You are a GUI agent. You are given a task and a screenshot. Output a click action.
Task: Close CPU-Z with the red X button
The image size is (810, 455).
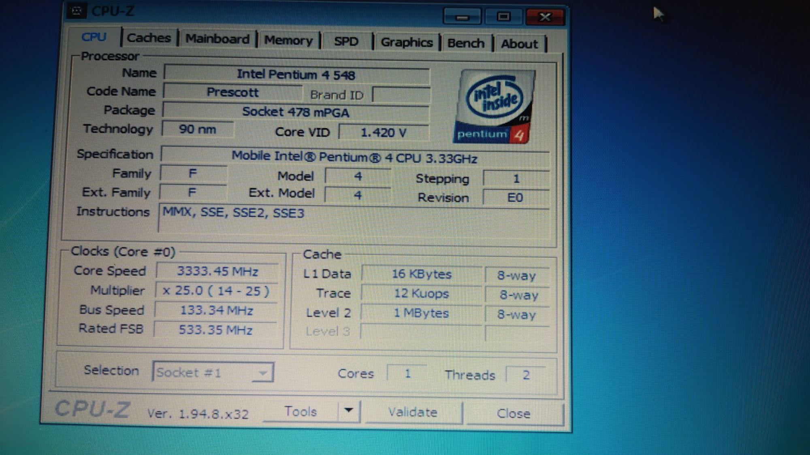(x=545, y=17)
